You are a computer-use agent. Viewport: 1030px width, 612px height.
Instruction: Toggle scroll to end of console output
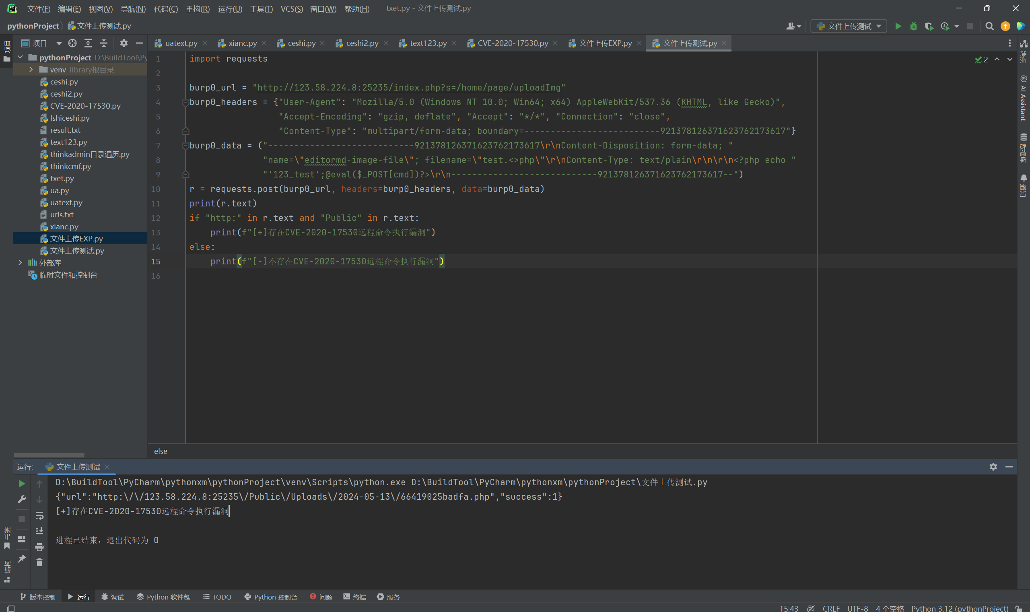pyautogui.click(x=39, y=531)
